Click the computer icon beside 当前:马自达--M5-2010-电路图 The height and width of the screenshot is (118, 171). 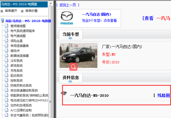(x=2, y=20)
